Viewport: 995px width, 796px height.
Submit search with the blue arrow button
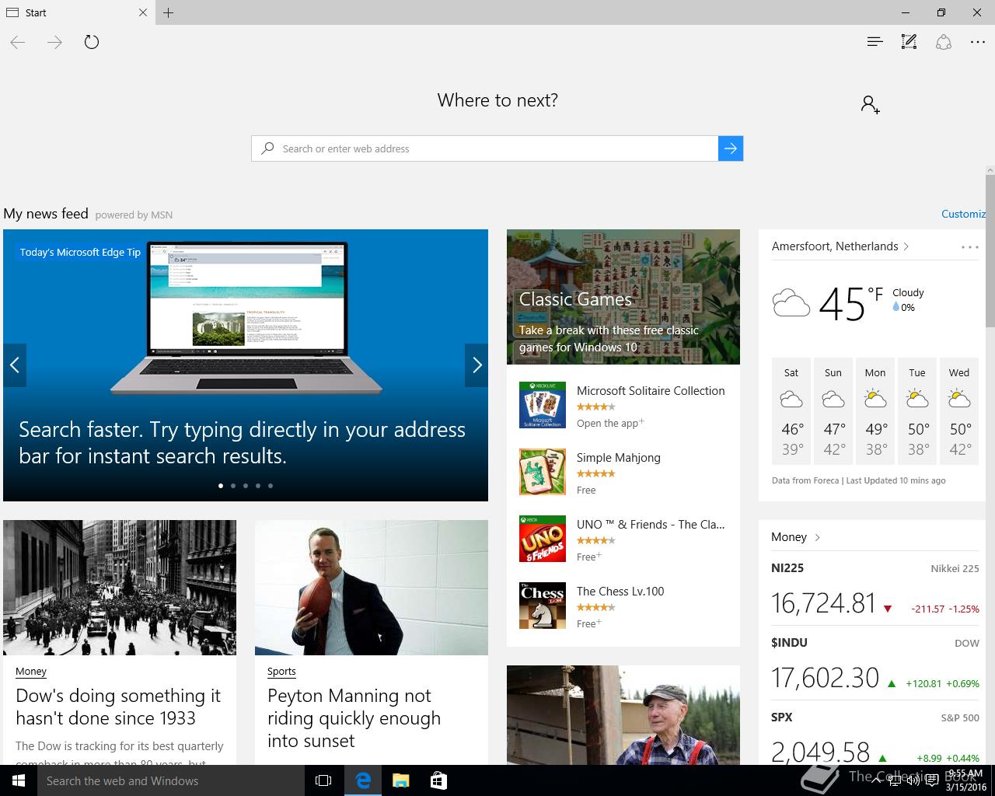click(x=731, y=148)
